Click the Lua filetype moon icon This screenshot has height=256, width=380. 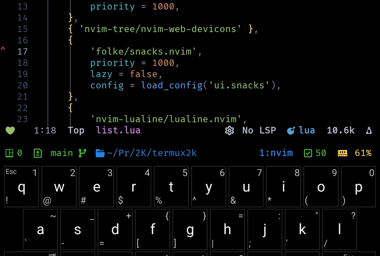[x=291, y=131]
